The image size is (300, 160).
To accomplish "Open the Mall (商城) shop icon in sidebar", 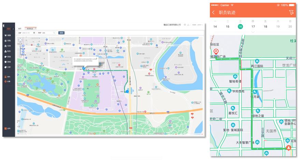I will coord(5,62).
